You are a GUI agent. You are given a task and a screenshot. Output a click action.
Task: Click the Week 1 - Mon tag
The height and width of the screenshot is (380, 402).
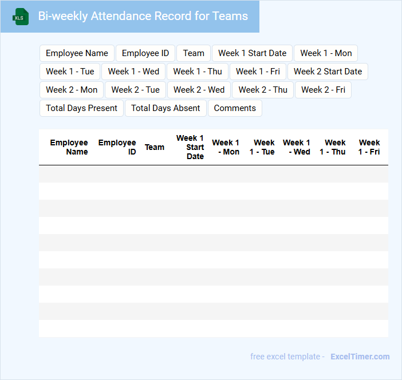pyautogui.click(x=326, y=53)
